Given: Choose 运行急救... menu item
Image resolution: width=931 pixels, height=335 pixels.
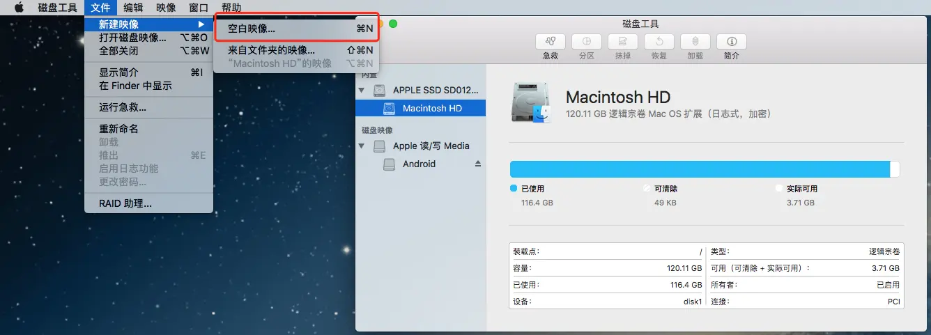Looking at the screenshot, I should pos(148,107).
